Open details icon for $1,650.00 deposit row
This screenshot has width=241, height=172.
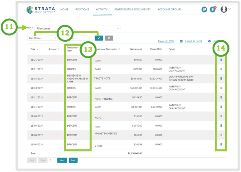(x=221, y=126)
